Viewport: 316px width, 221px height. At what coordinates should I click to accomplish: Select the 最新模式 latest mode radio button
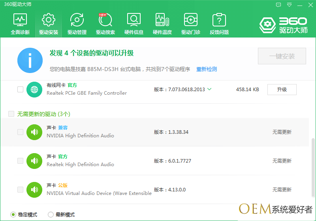coord(51,215)
